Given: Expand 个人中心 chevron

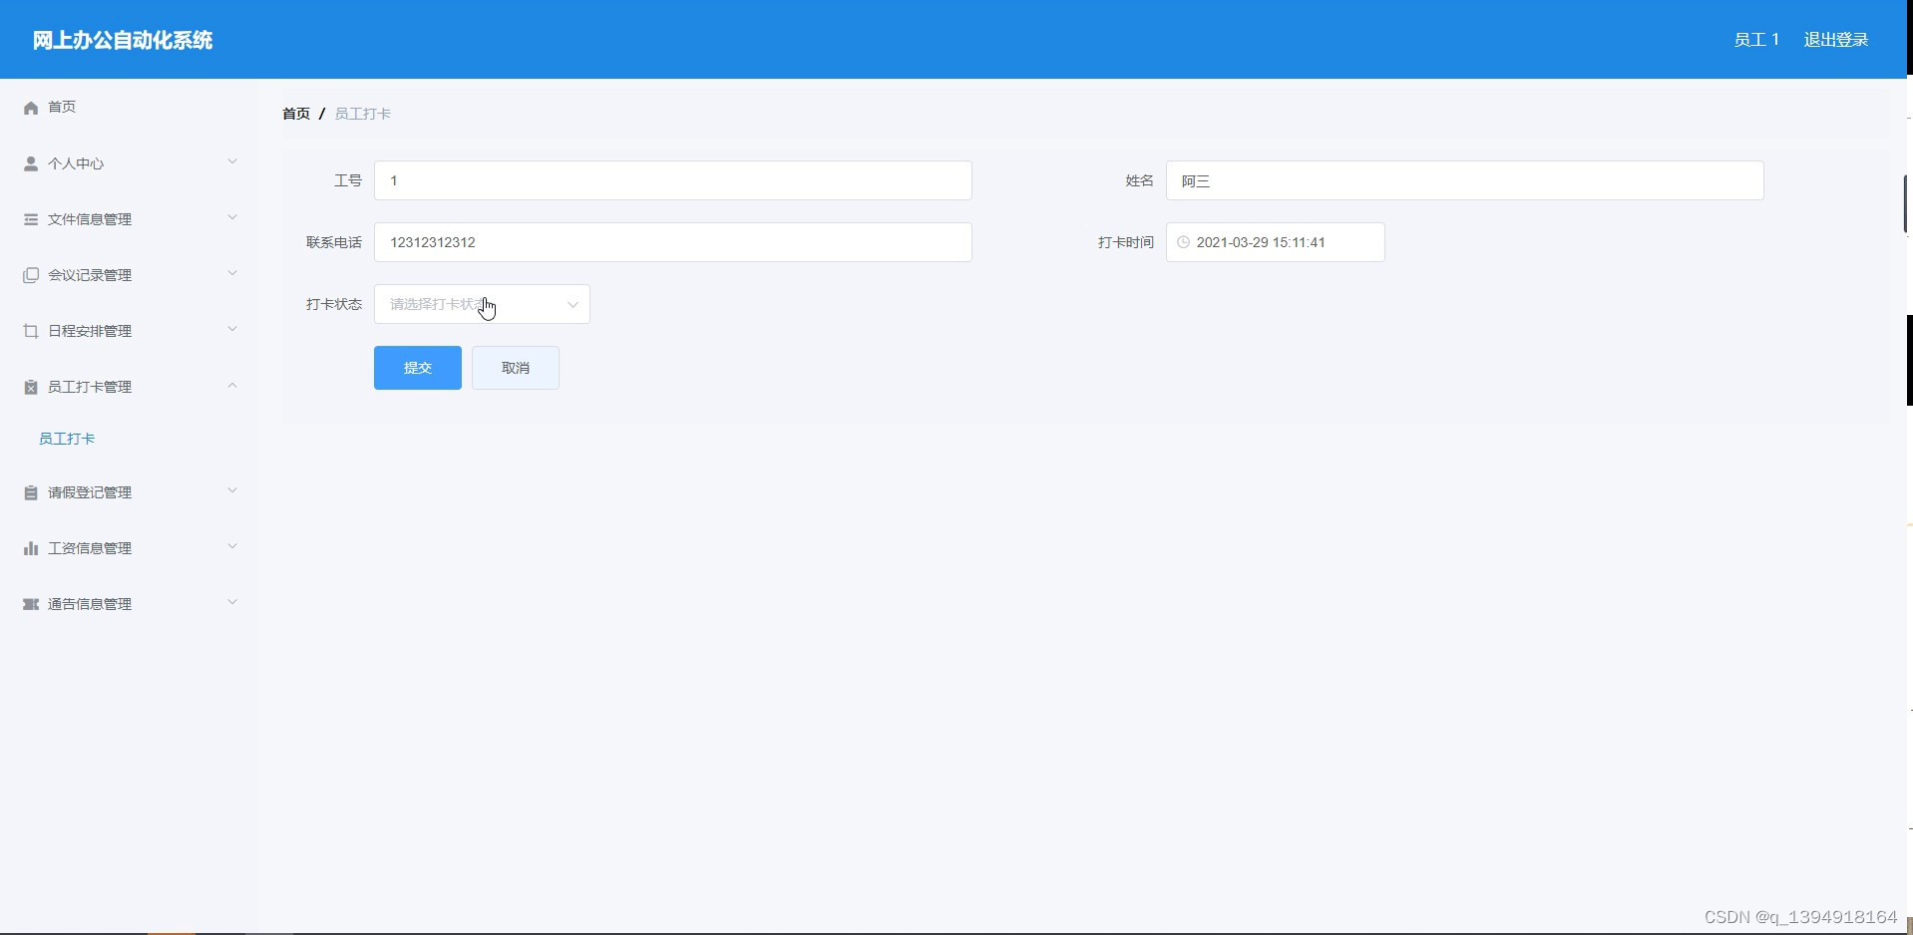Looking at the screenshot, I should coord(232,161).
